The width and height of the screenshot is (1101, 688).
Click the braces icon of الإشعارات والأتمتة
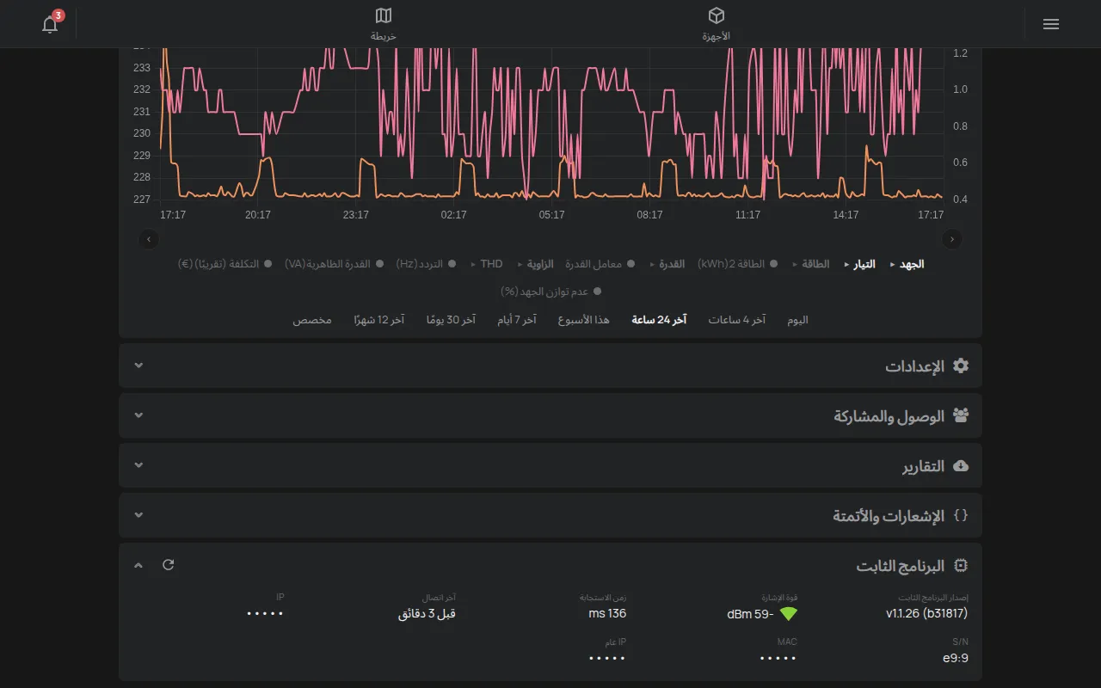coord(961,515)
